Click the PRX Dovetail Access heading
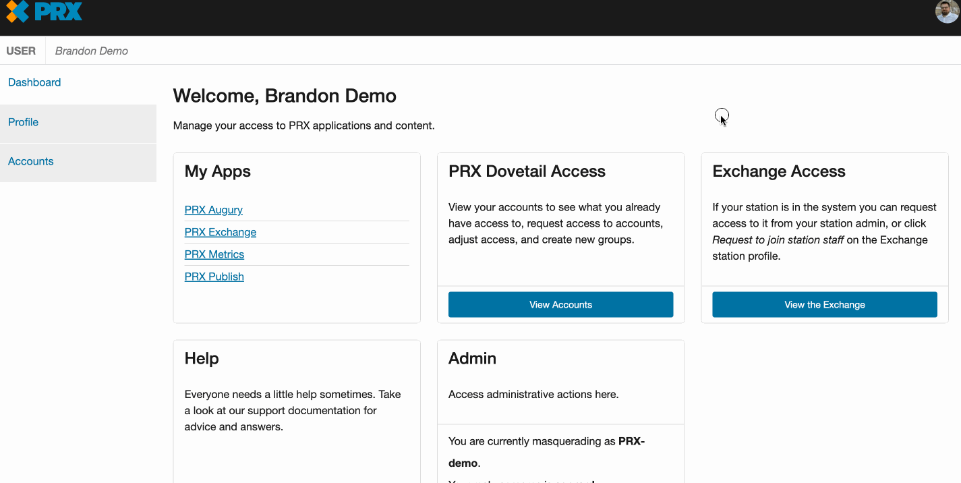This screenshot has width=961, height=483. click(527, 171)
